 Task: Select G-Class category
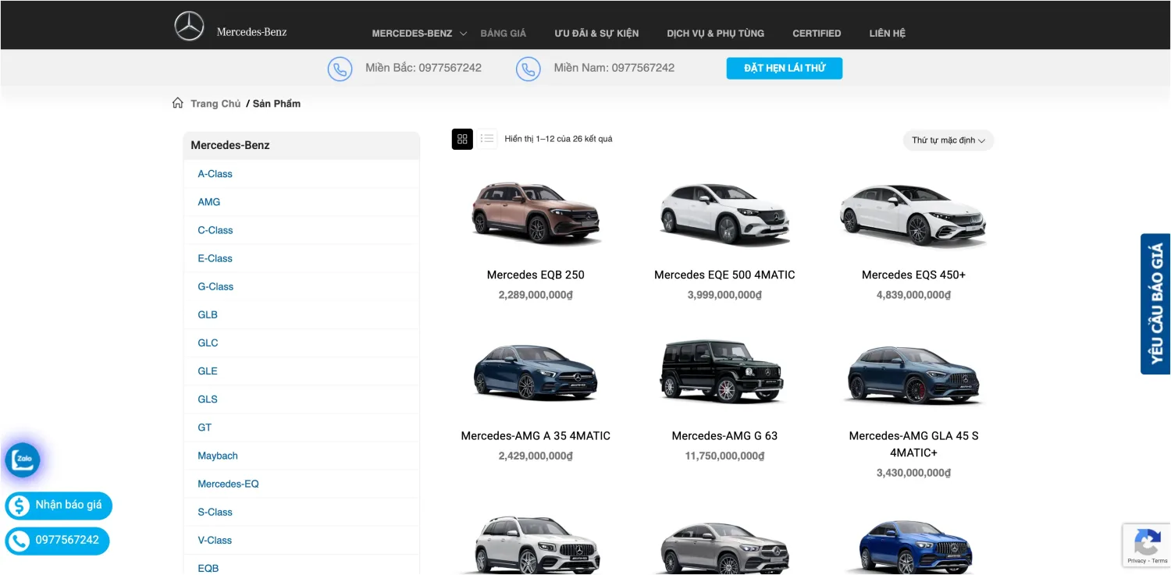tap(215, 286)
